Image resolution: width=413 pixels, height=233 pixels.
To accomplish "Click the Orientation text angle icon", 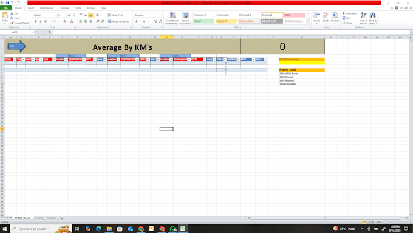I will click(98, 15).
